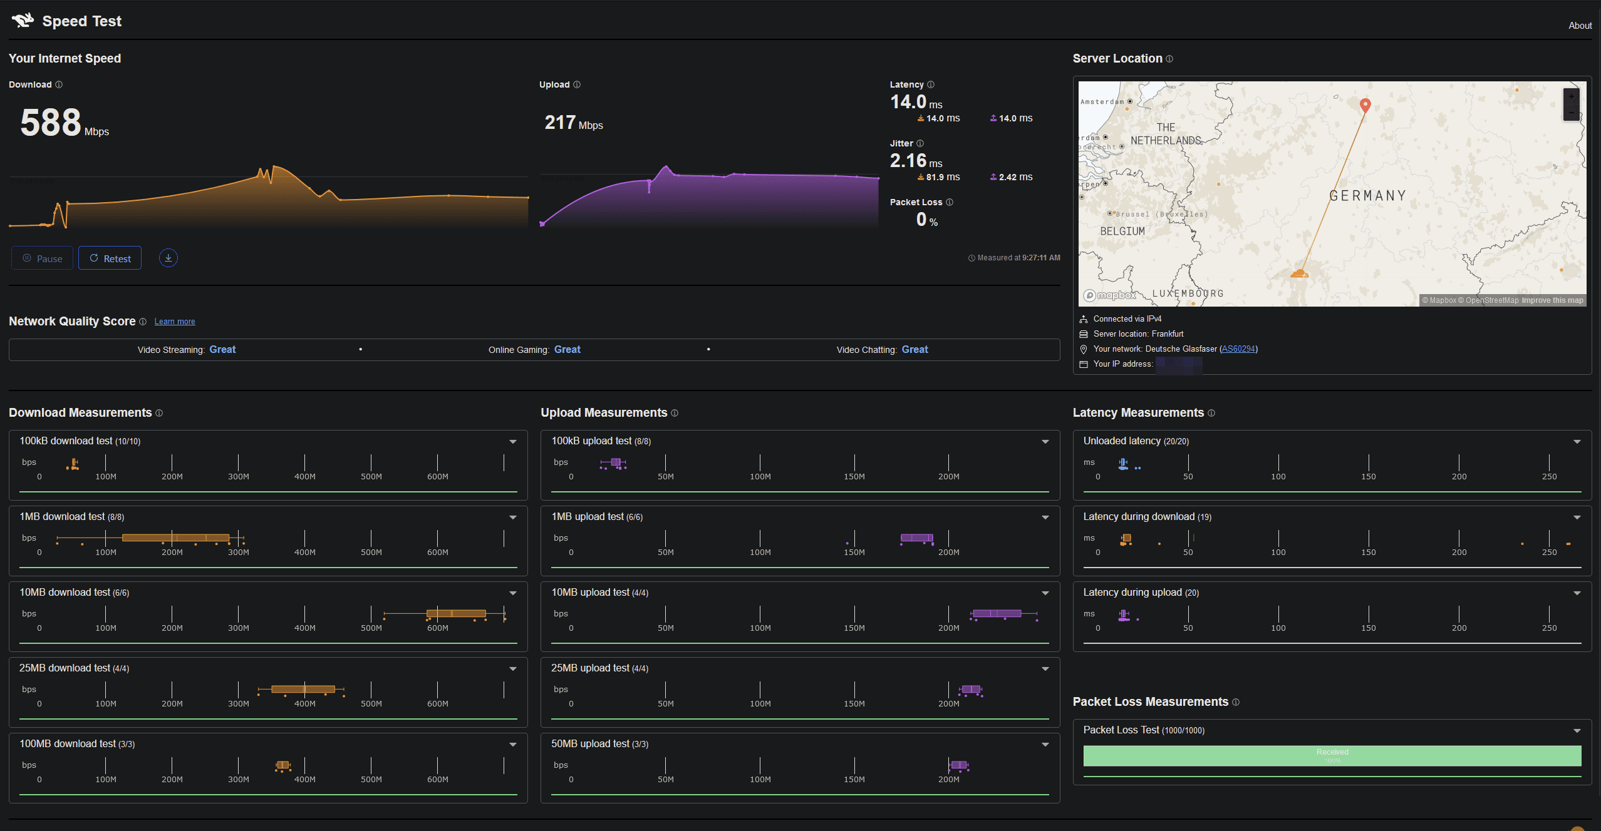Expand the 10MB upload test panel
Screen dimensions: 1601x831
(x=1045, y=593)
